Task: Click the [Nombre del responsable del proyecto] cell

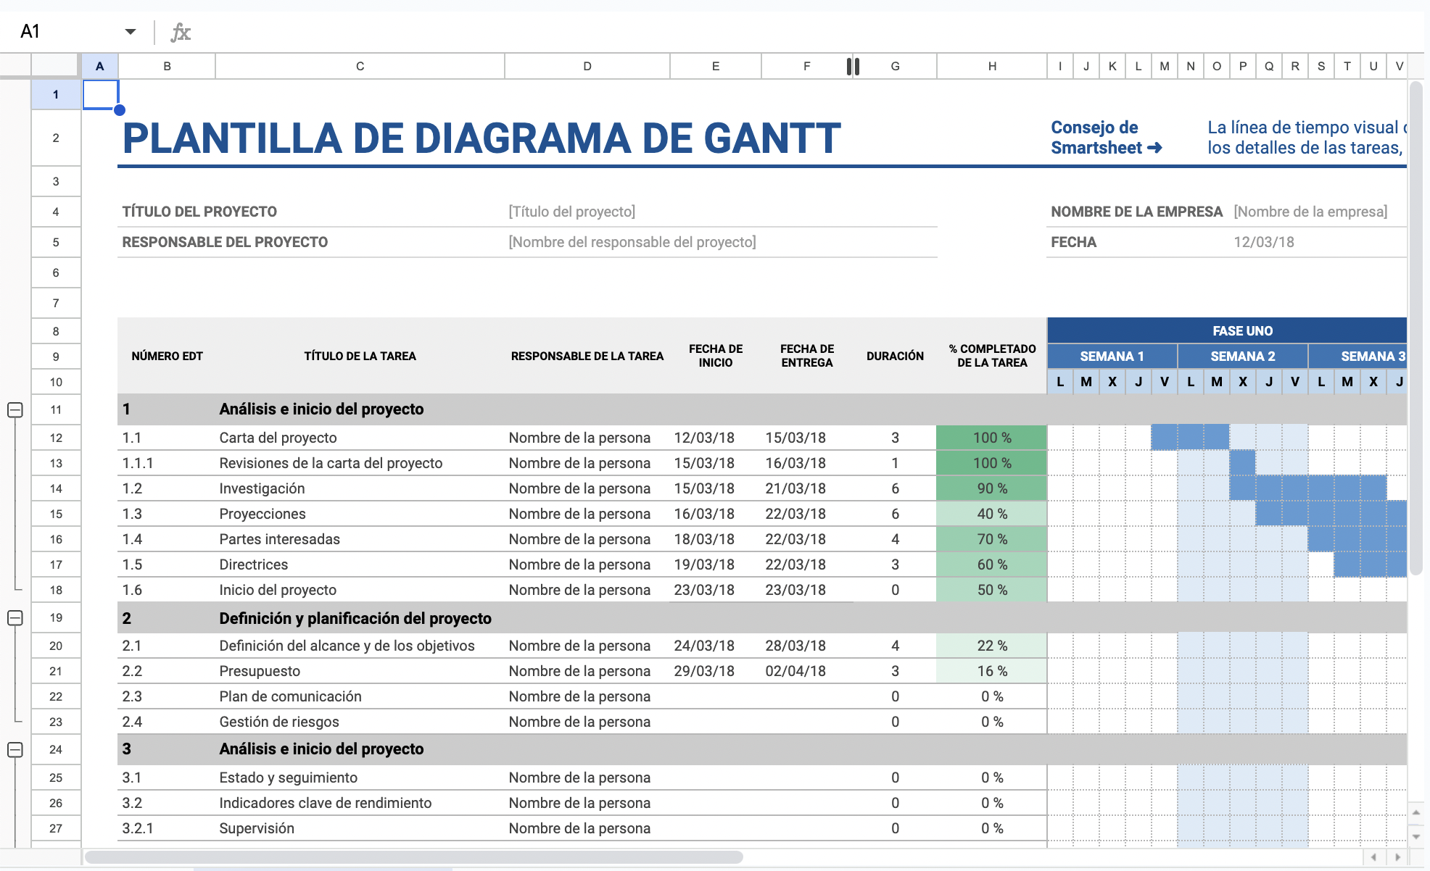Action: point(632,242)
